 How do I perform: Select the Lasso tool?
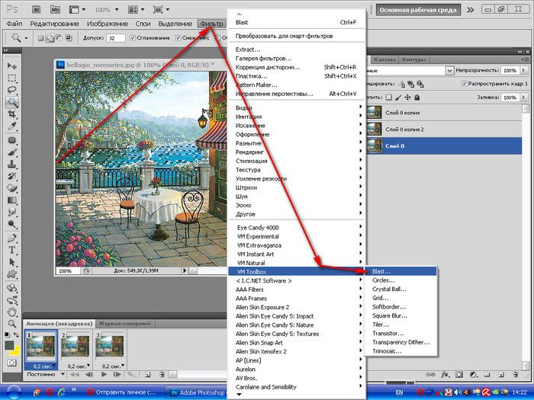pyautogui.click(x=12, y=90)
